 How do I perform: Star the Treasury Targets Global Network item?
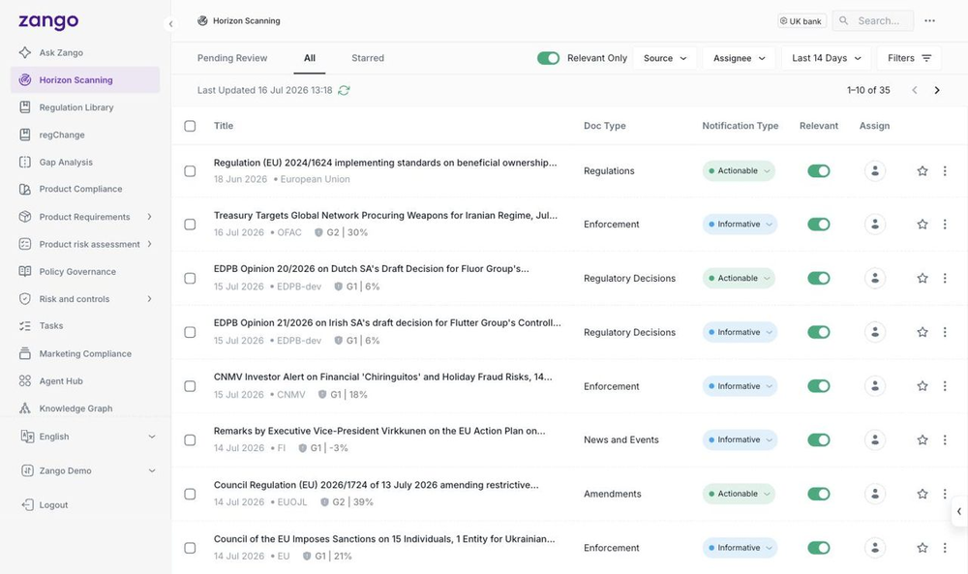tap(923, 224)
